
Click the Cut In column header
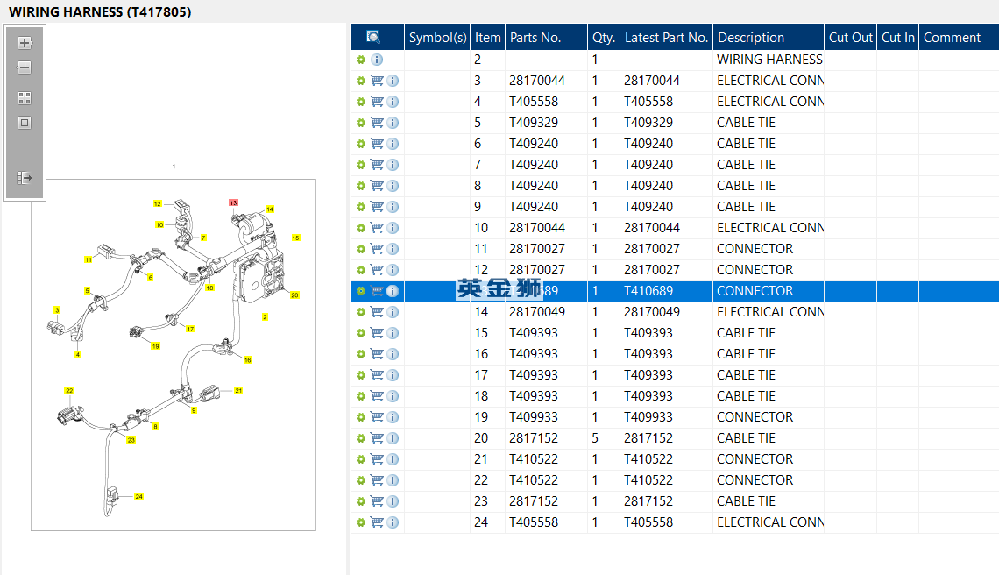tap(897, 37)
